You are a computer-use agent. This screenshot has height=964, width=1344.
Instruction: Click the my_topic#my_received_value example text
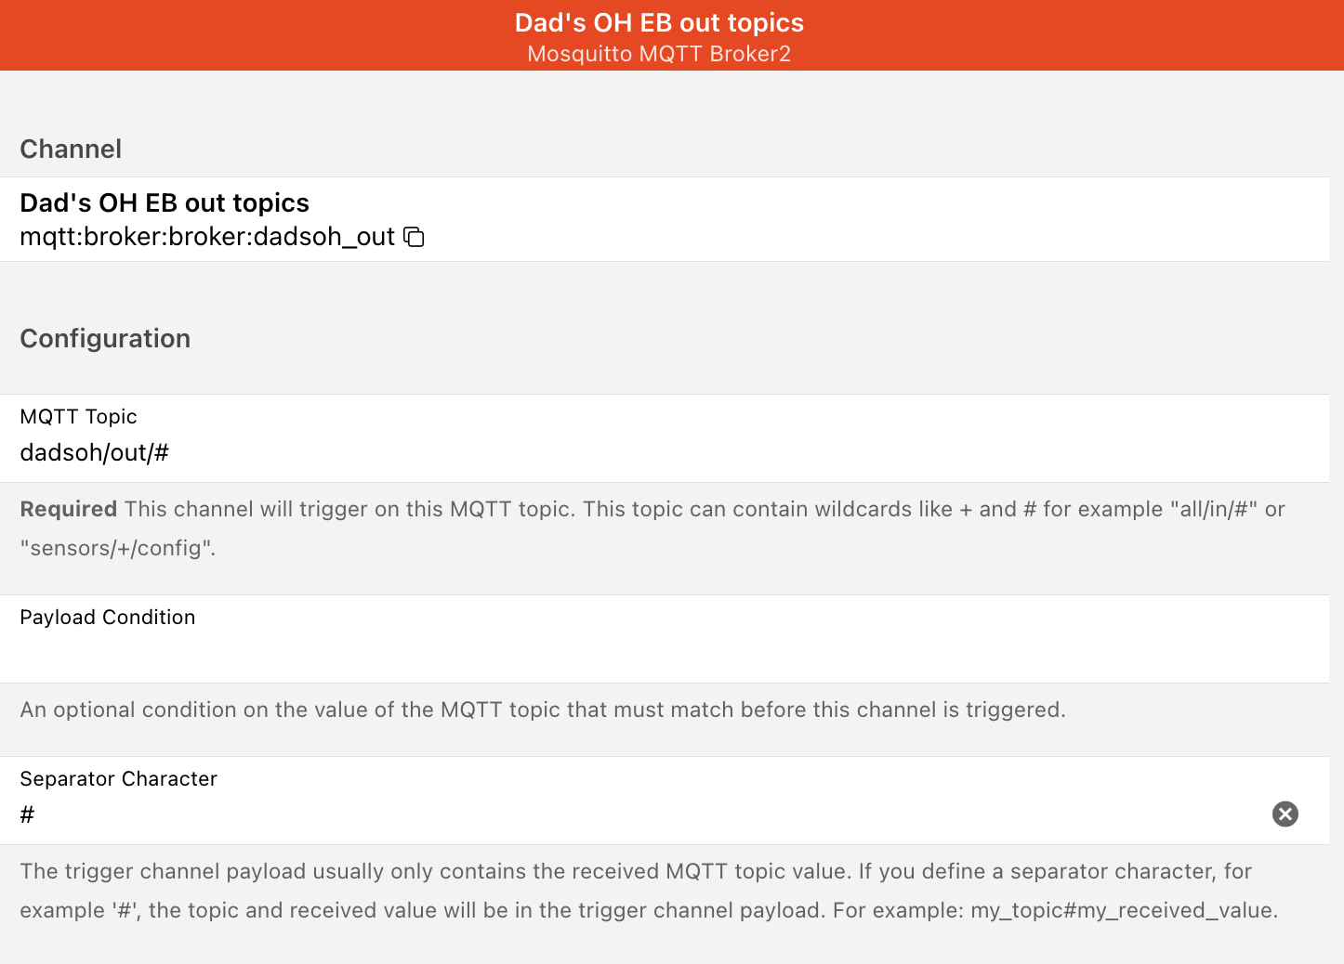click(x=1124, y=910)
